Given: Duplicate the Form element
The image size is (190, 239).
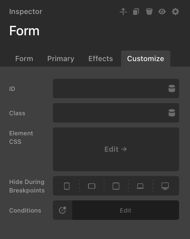Looking at the screenshot, I should (136, 12).
